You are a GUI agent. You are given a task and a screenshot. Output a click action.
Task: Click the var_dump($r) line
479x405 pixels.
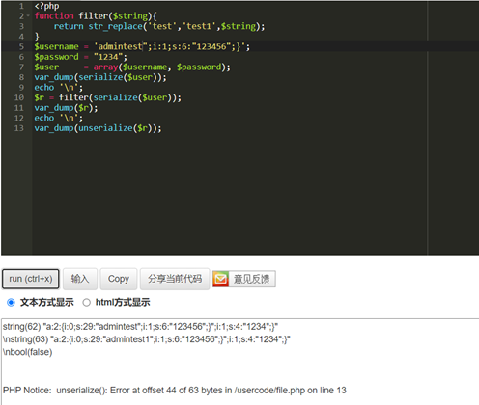[66, 108]
